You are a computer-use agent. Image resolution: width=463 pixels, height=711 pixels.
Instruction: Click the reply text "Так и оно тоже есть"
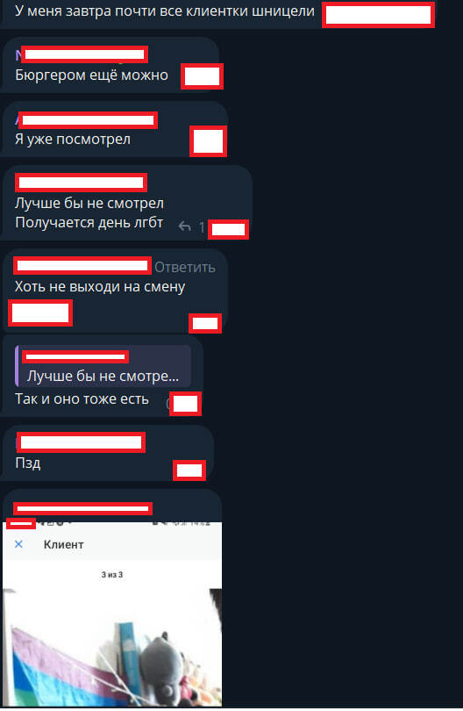click(x=82, y=399)
